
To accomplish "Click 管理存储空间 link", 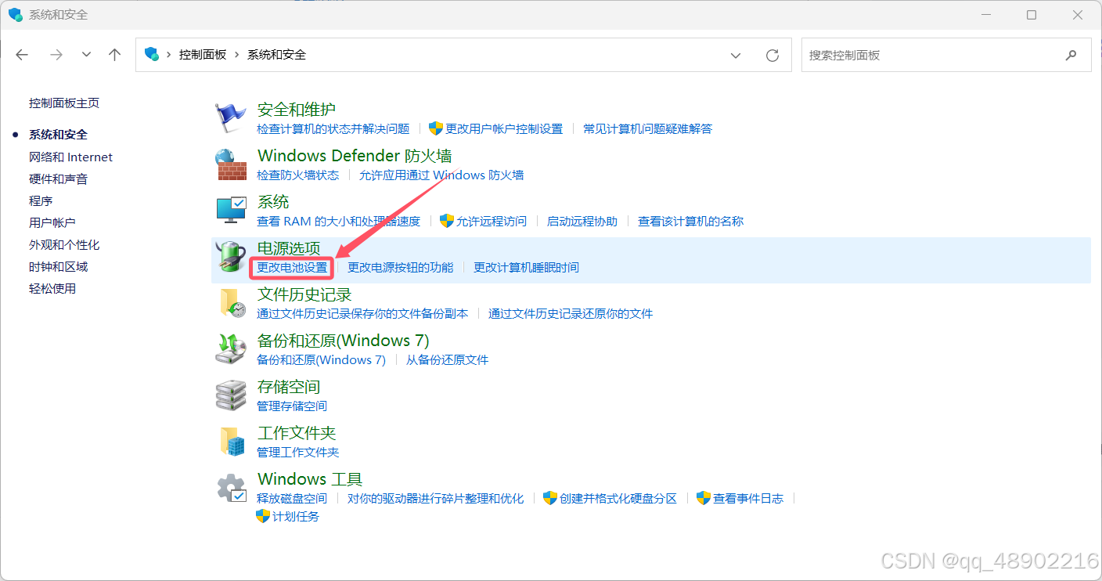I will [292, 406].
